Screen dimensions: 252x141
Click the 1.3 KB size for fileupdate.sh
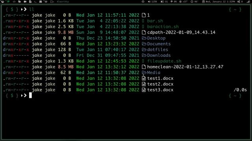tap(66, 61)
